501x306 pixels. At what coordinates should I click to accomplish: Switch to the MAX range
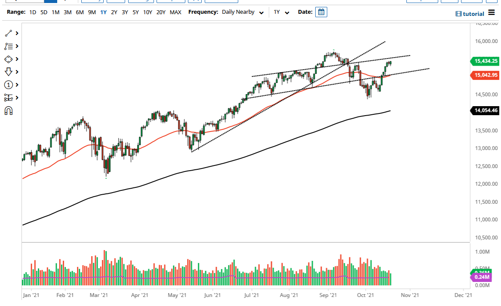point(175,12)
